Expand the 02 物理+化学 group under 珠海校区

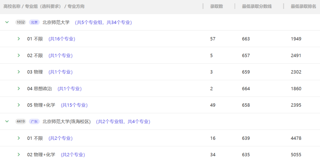[x=19, y=154]
